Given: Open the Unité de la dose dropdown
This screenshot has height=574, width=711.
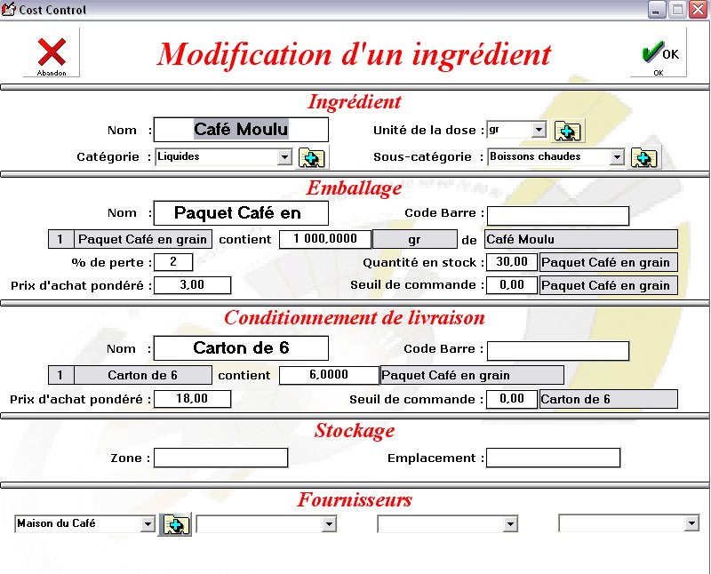Looking at the screenshot, I should tap(539, 131).
